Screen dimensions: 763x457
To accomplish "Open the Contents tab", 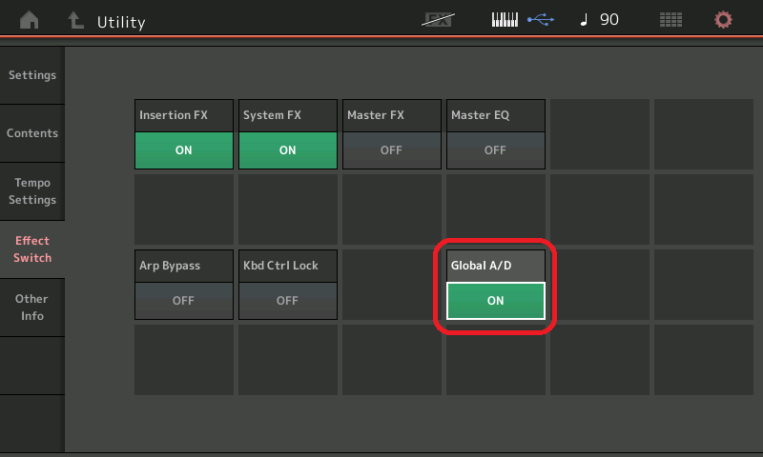I will [32, 133].
